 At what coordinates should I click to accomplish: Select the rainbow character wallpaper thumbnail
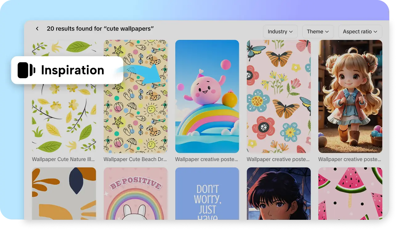(207, 96)
